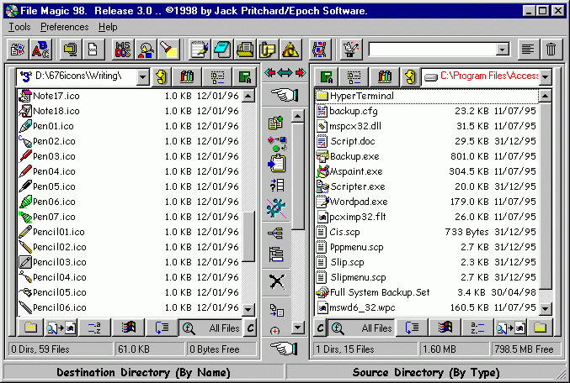This screenshot has height=383, width=570.
Task: Click All Files filter in left pane
Action: tap(210, 328)
